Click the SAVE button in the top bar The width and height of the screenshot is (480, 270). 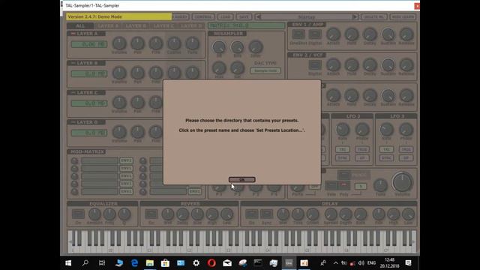tap(244, 16)
